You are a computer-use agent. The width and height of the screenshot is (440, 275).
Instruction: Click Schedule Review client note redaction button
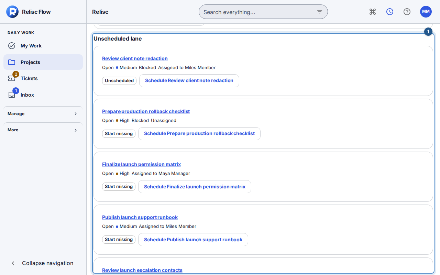[x=189, y=81]
